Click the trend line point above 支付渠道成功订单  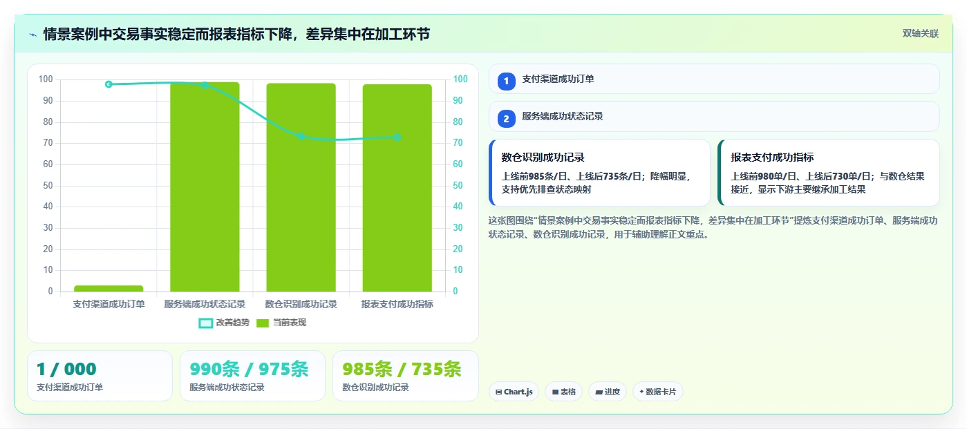(109, 84)
